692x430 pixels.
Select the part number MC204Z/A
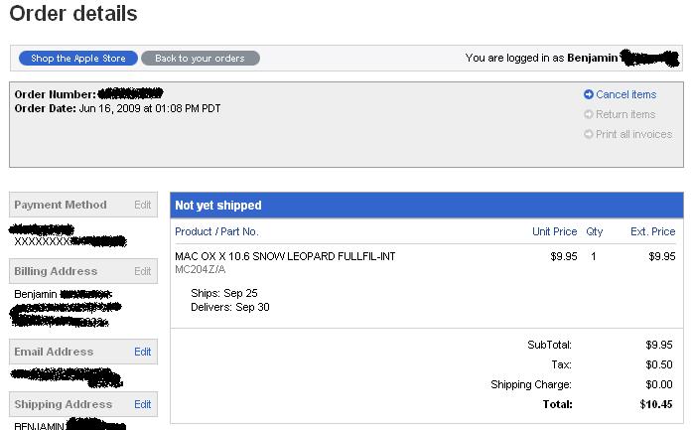pyautogui.click(x=200, y=269)
